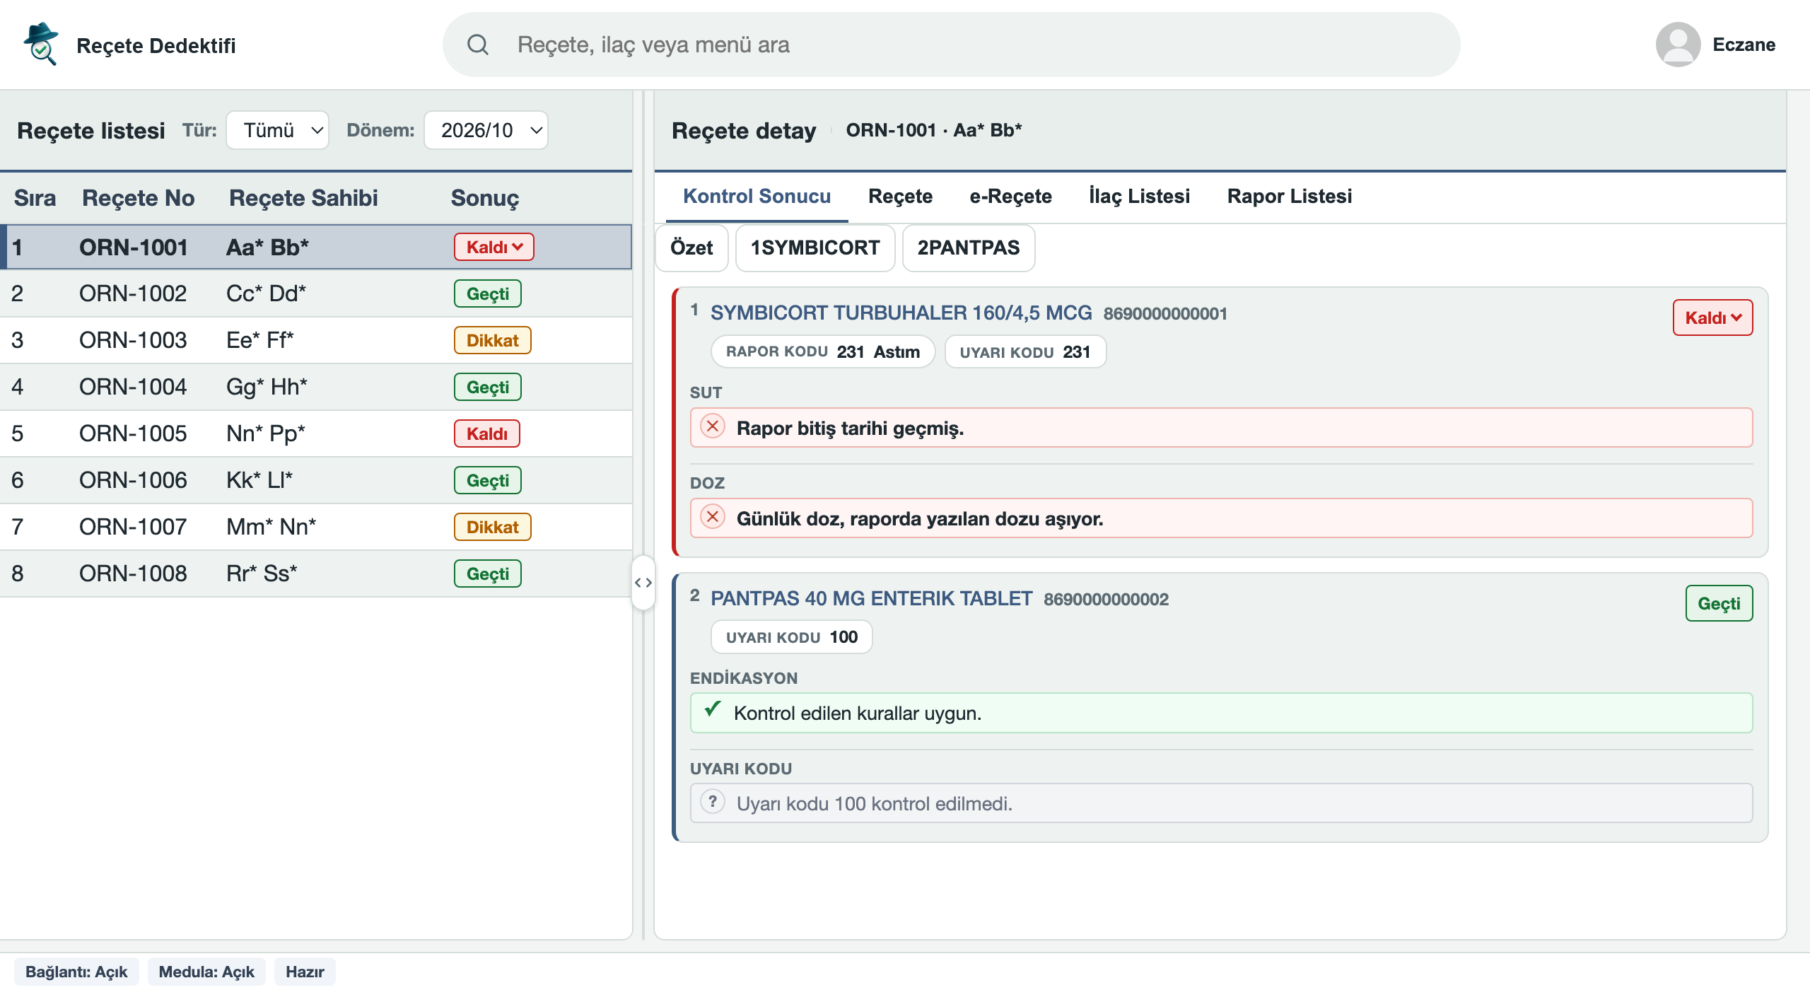Click the Geçti badge on PANTPAS card
Viewport: 1810px width, 990px height.
pos(1719,603)
